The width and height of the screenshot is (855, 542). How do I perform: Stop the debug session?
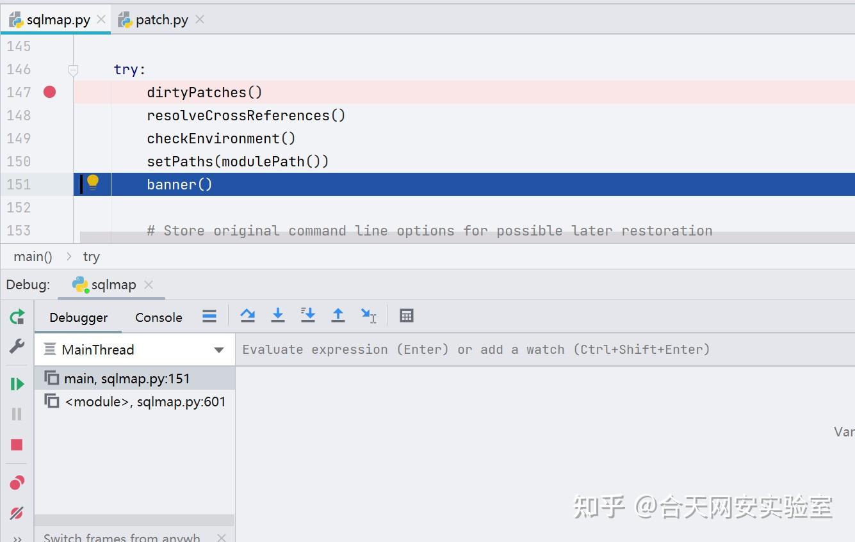17,444
